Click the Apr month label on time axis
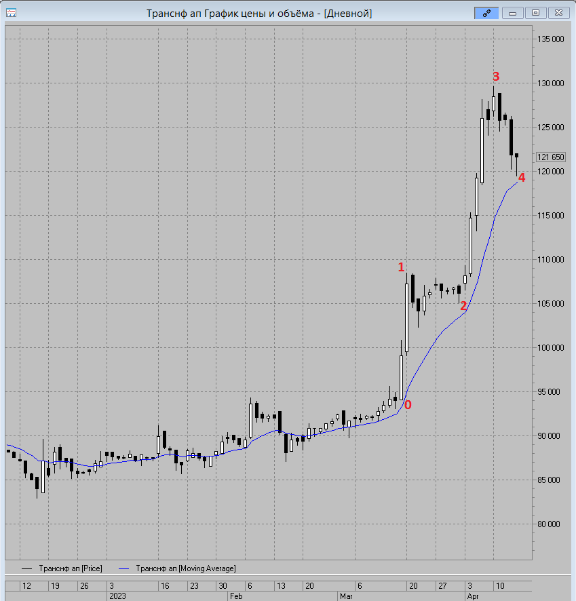The width and height of the screenshot is (576, 601). [473, 596]
